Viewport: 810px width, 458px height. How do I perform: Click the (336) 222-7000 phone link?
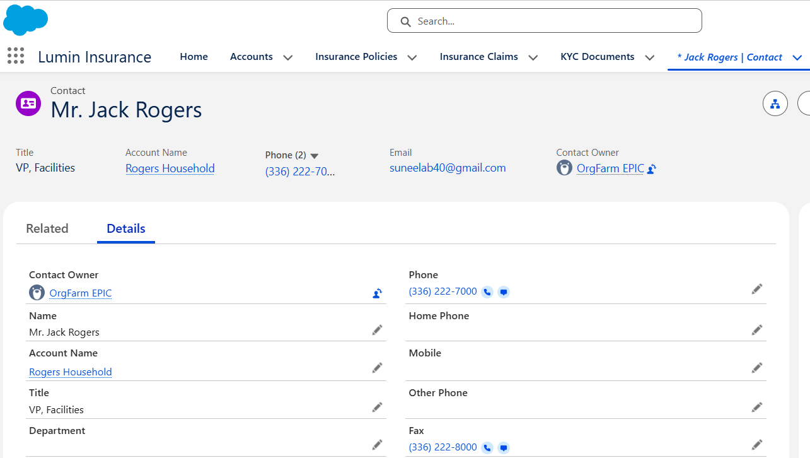pos(443,291)
